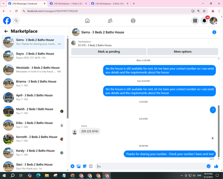Open the Friends icon in top navigation
The width and height of the screenshot is (223, 179).
click(110, 21)
